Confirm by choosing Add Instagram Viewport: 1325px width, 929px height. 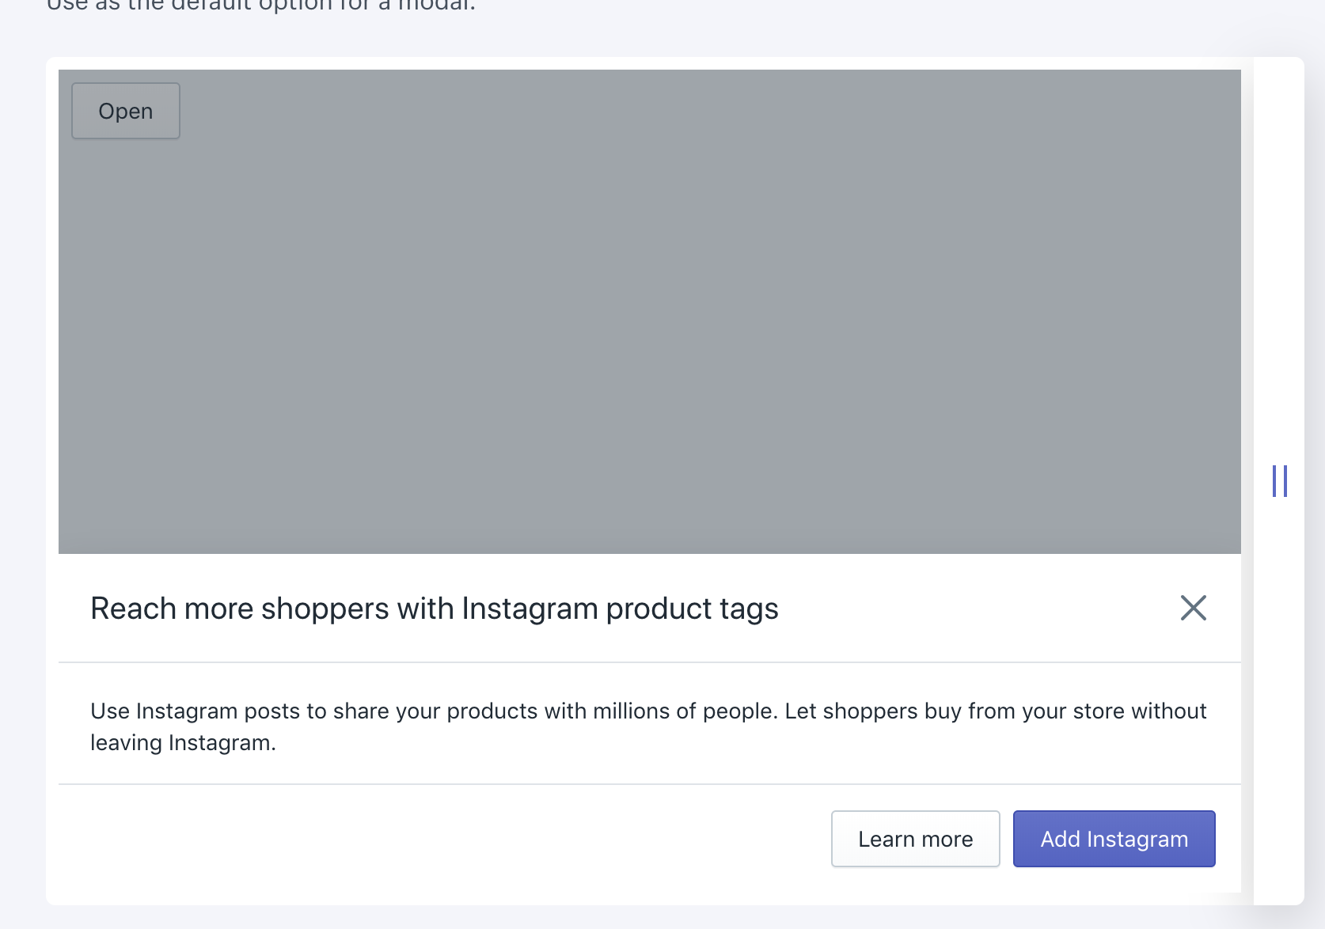1114,839
